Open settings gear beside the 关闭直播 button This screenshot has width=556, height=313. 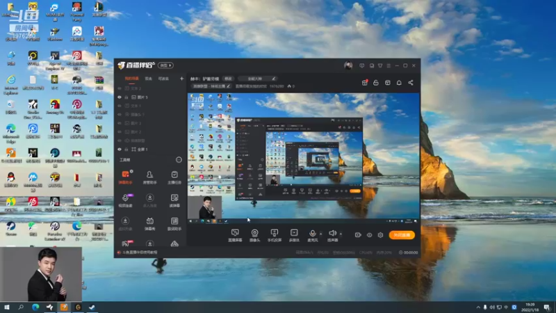[x=380, y=235]
